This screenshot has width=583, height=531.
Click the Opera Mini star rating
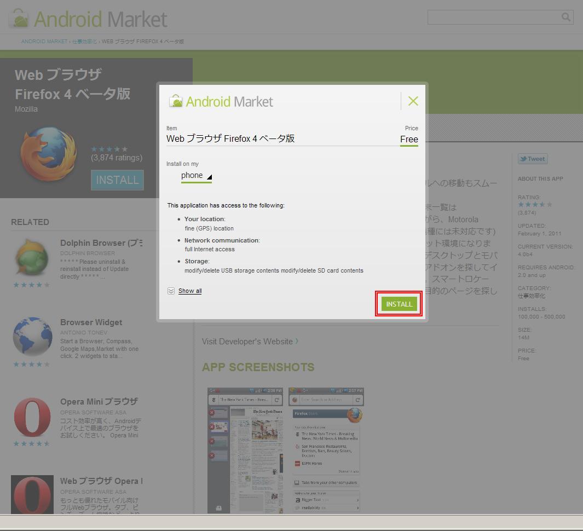(x=32, y=443)
